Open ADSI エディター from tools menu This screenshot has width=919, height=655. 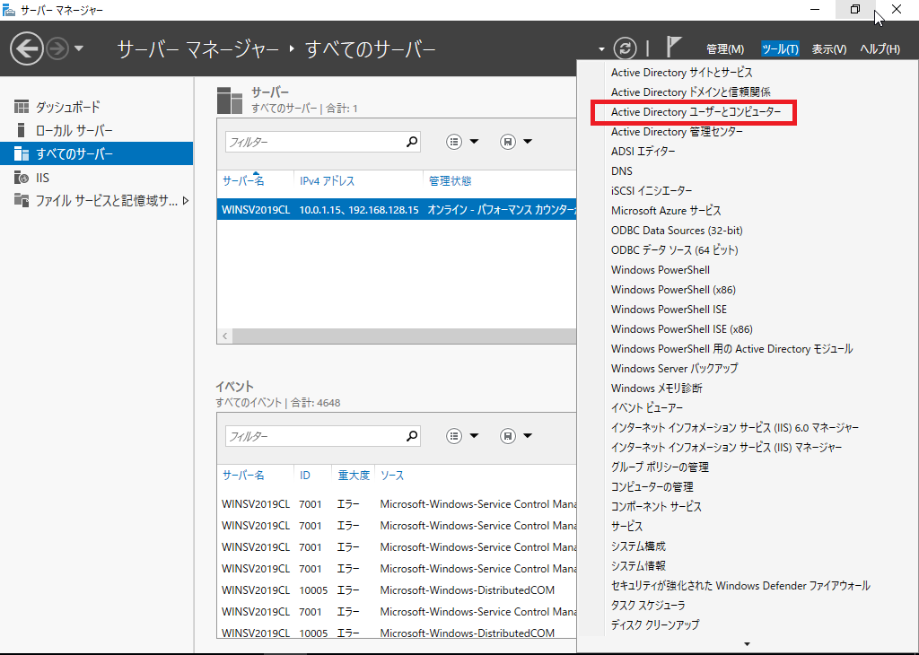coord(643,151)
